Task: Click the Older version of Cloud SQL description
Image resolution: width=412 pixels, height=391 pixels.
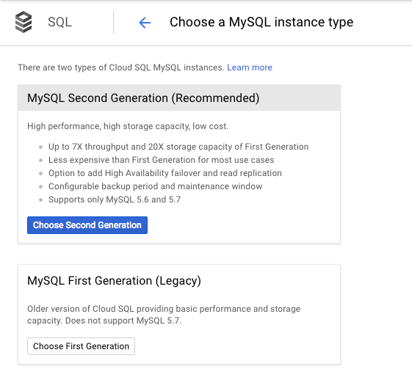Action: coord(164,315)
